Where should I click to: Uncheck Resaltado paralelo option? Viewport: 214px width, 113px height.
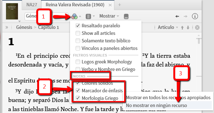78,25
